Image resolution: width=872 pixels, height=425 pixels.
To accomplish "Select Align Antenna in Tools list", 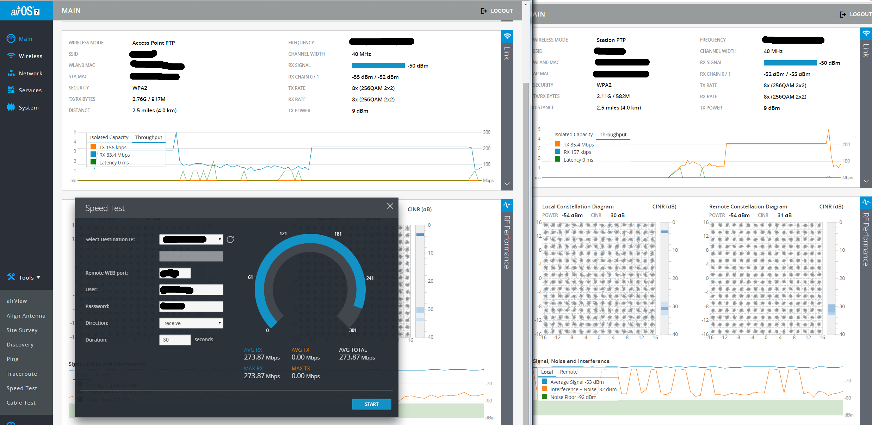I will 26,315.
